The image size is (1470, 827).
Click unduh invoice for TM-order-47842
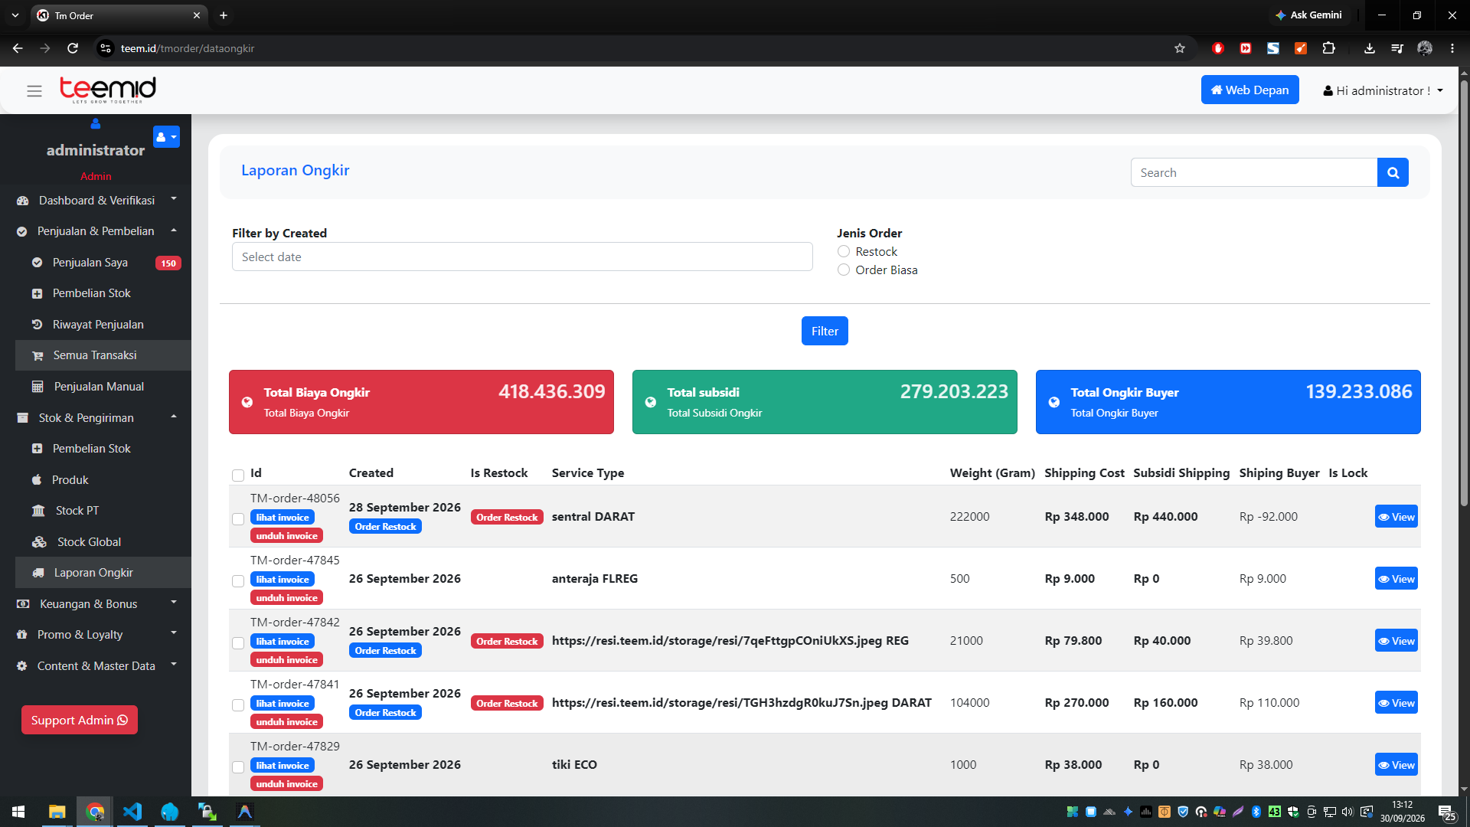286,659
